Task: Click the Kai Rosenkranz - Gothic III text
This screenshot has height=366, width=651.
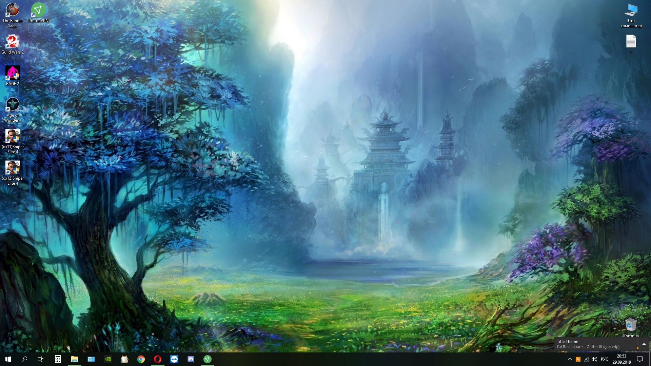Action: 588,347
